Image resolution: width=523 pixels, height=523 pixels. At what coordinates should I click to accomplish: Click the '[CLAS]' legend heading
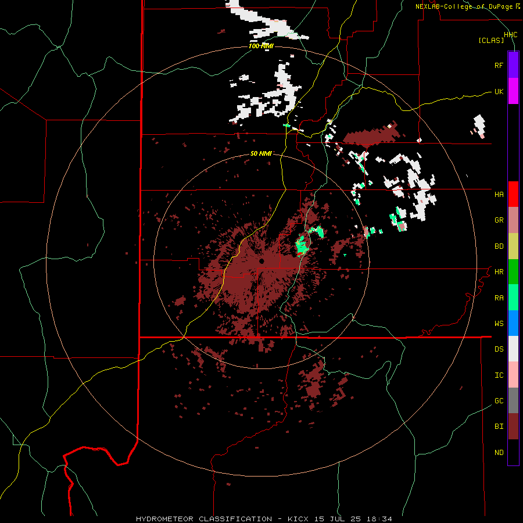click(491, 41)
